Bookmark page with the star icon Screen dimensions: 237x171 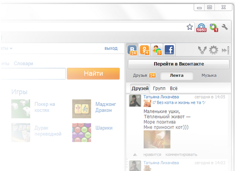click(190, 27)
